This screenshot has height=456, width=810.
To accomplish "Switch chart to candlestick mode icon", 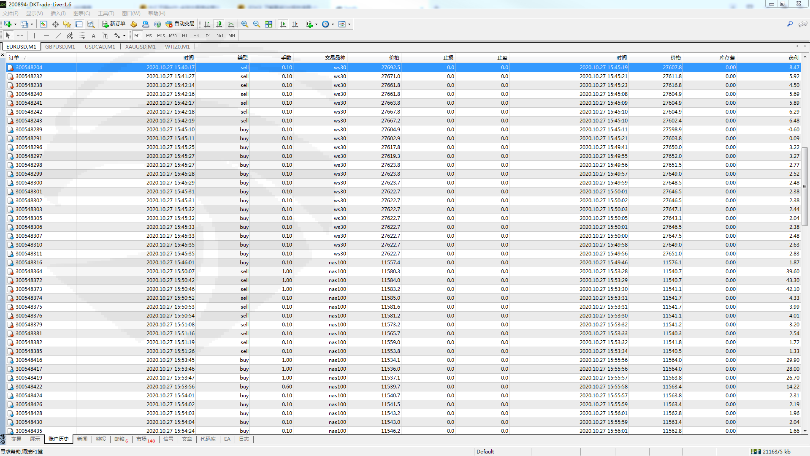I will pyautogui.click(x=219, y=24).
